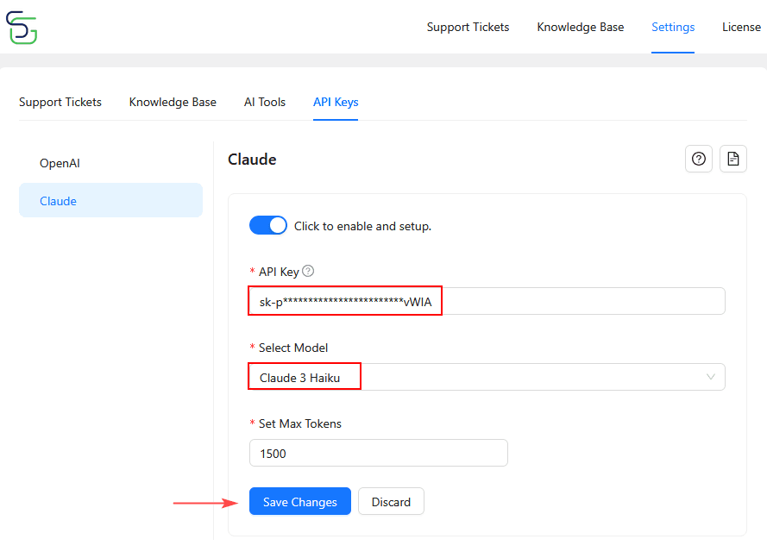This screenshot has width=767, height=558.
Task: Expand the Select Model dropdown arrow
Action: click(x=711, y=377)
